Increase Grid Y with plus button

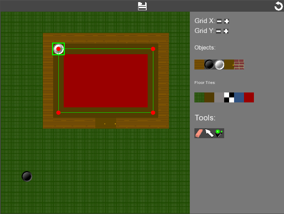226,31
